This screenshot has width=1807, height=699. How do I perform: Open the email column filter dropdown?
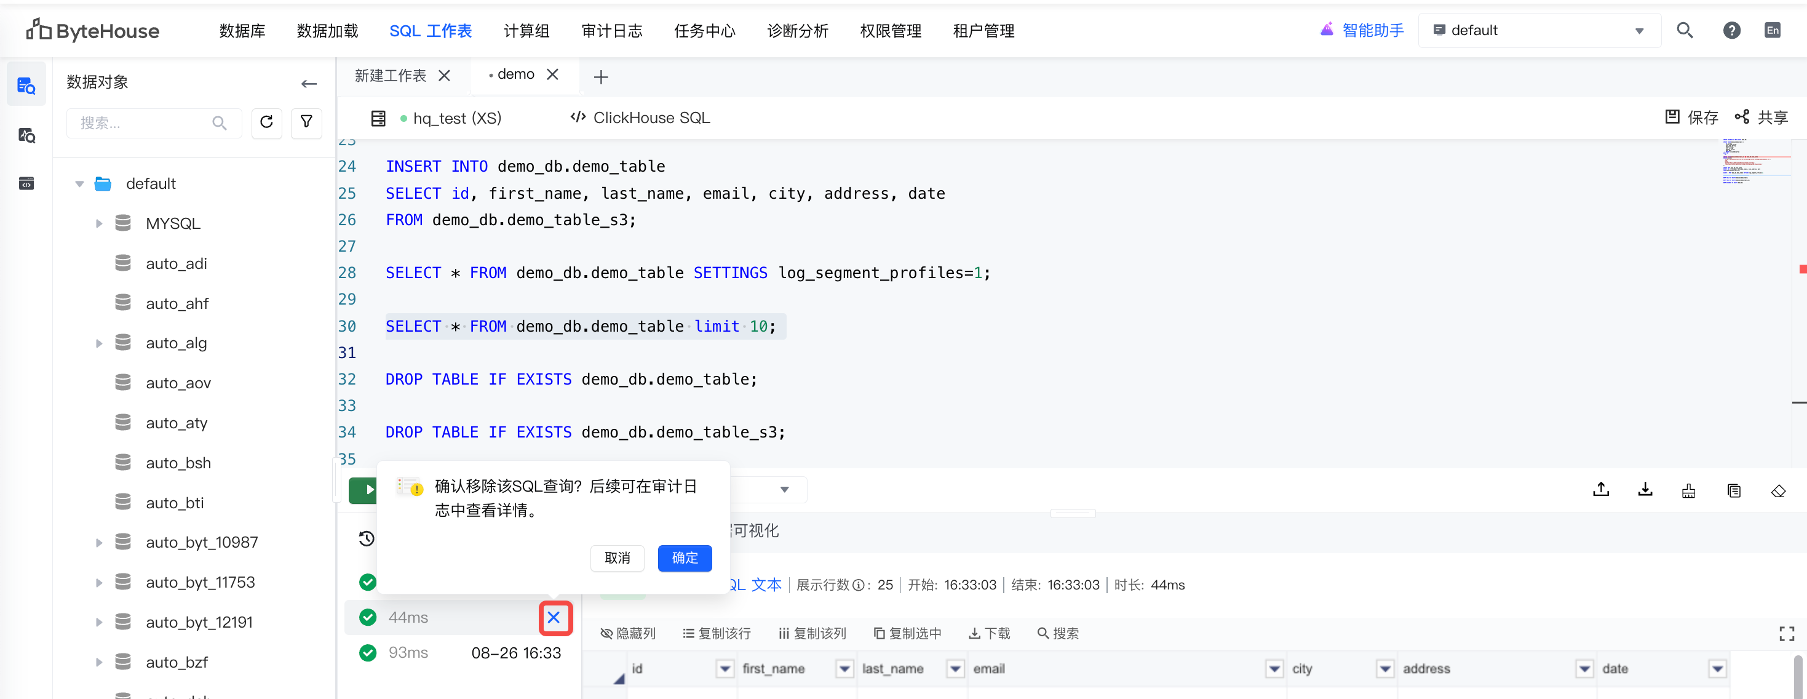click(1274, 669)
